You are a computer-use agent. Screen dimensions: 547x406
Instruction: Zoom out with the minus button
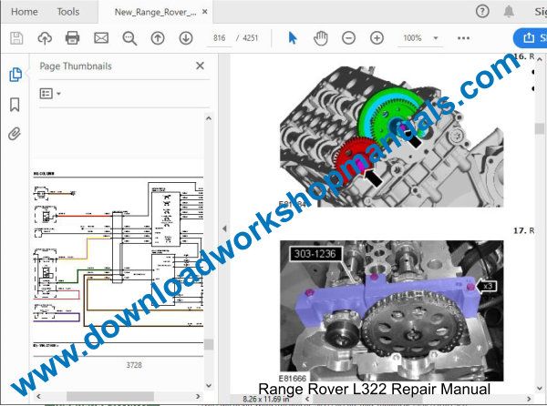(x=348, y=38)
